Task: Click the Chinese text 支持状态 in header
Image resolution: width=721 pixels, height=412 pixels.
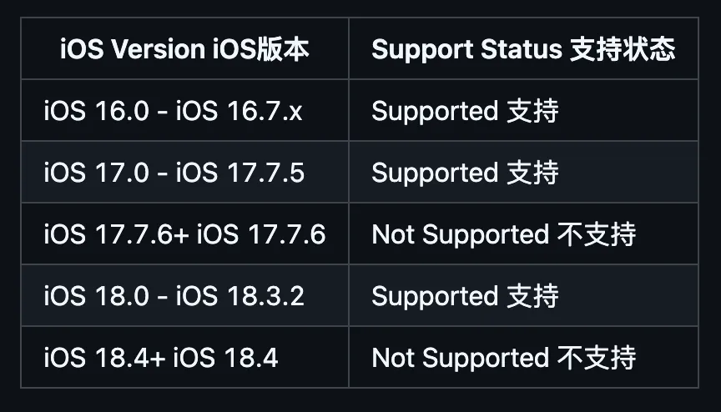Action: (623, 49)
